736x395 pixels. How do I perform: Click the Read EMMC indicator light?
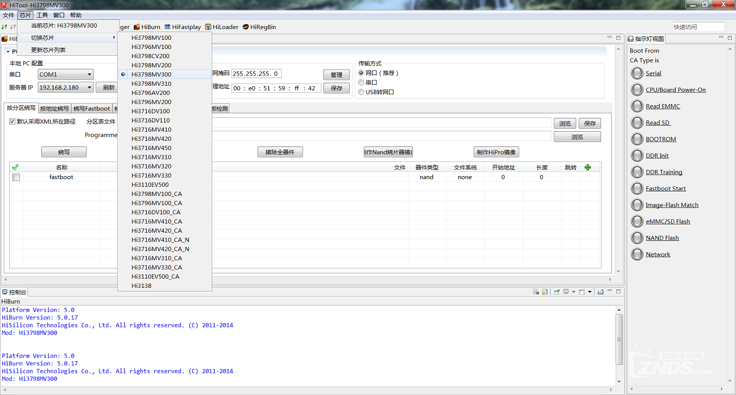637,106
